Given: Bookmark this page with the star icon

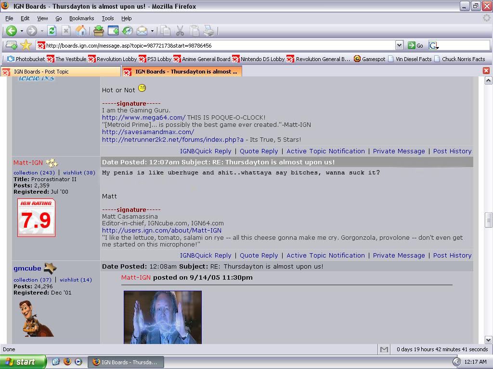Looking at the screenshot, I should (26, 45).
